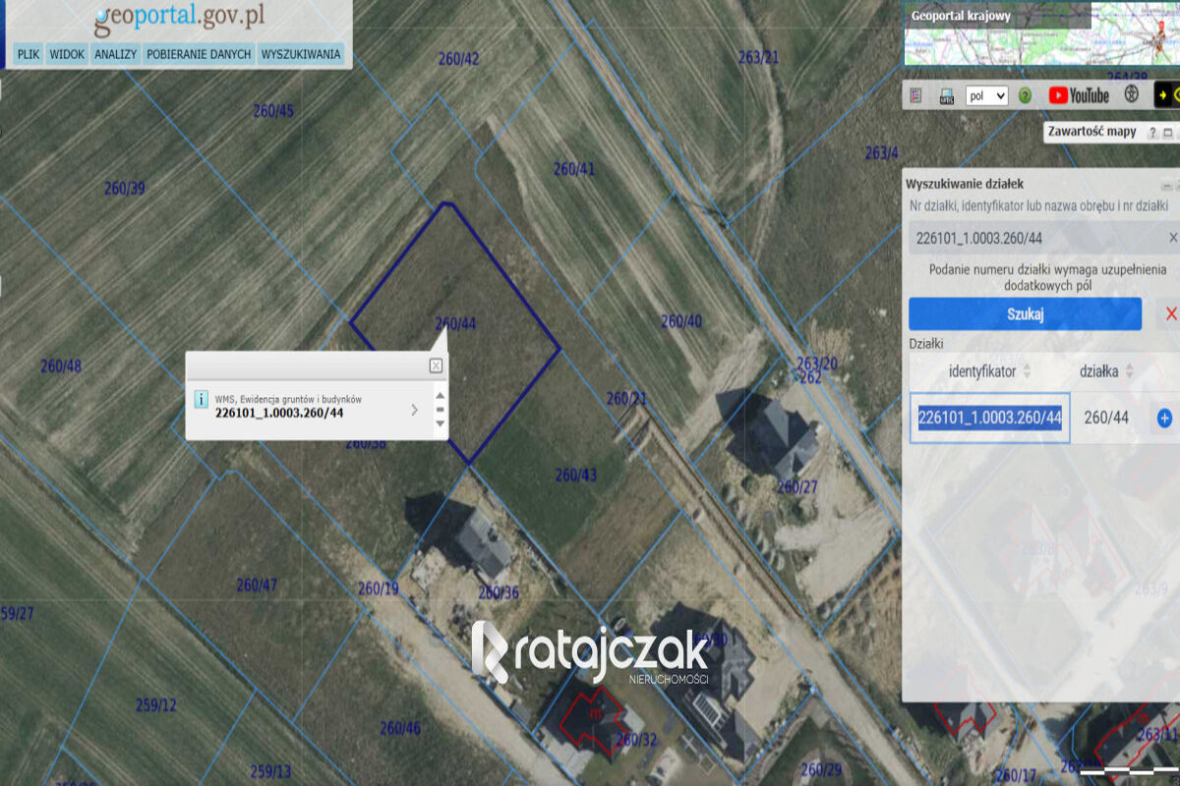This screenshot has height=786, width=1180.
Task: Click parcel label 260/41 on map
Action: click(574, 169)
